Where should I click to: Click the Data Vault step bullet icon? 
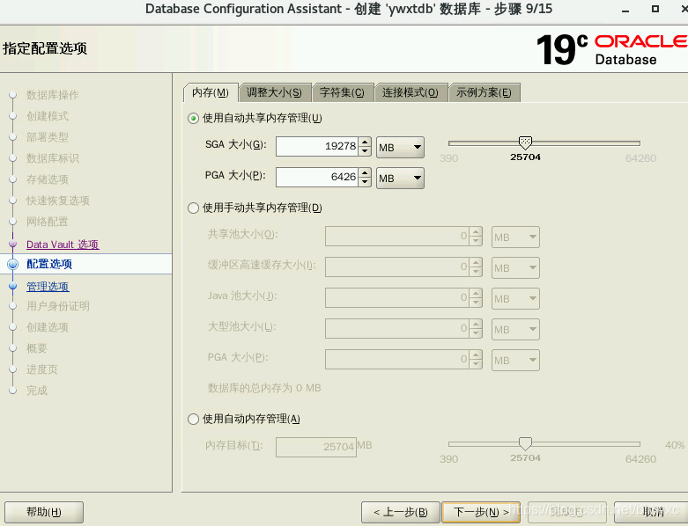(12, 244)
